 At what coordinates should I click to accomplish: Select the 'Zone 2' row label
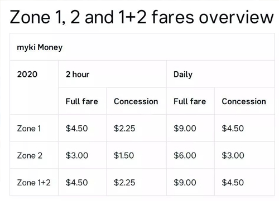click(30, 155)
